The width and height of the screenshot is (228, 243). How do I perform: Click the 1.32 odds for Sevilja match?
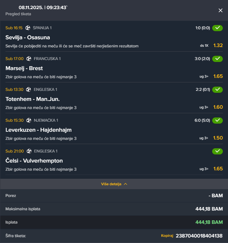[218, 45]
